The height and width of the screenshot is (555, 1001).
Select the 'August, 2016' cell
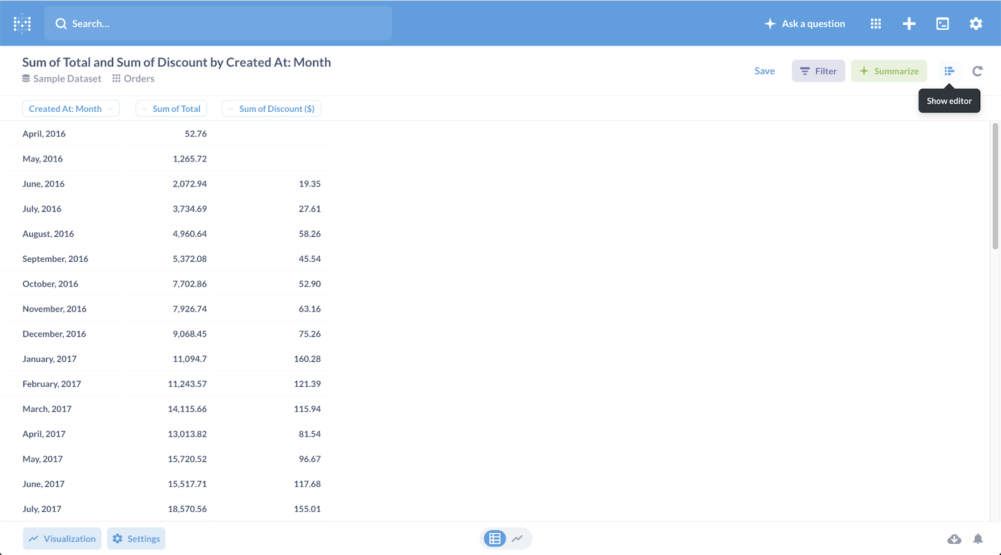pos(48,234)
